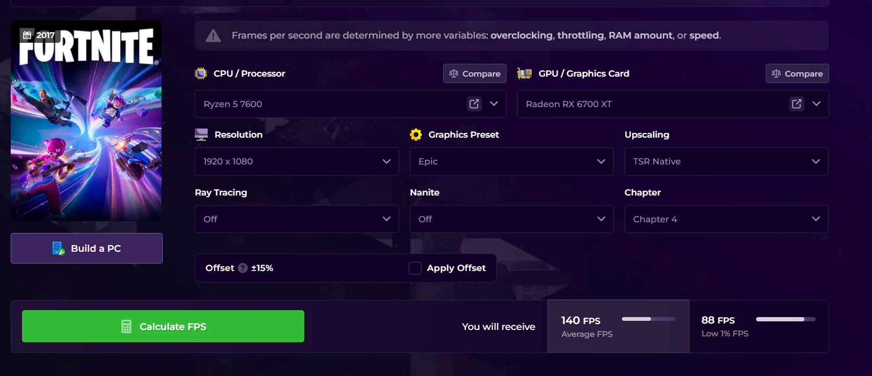Click the Fortnite cover art thumbnail
Screen dimensions: 872x376
[x=86, y=121]
